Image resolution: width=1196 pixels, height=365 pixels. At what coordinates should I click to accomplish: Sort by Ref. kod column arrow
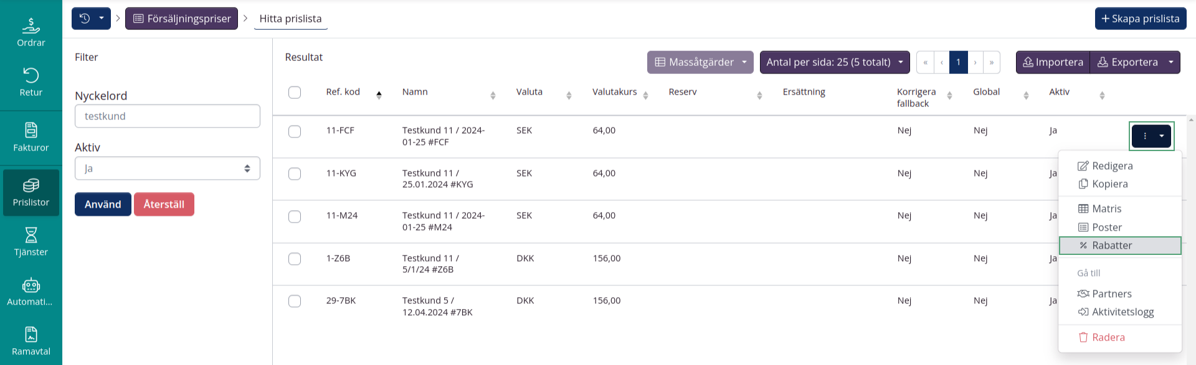379,95
